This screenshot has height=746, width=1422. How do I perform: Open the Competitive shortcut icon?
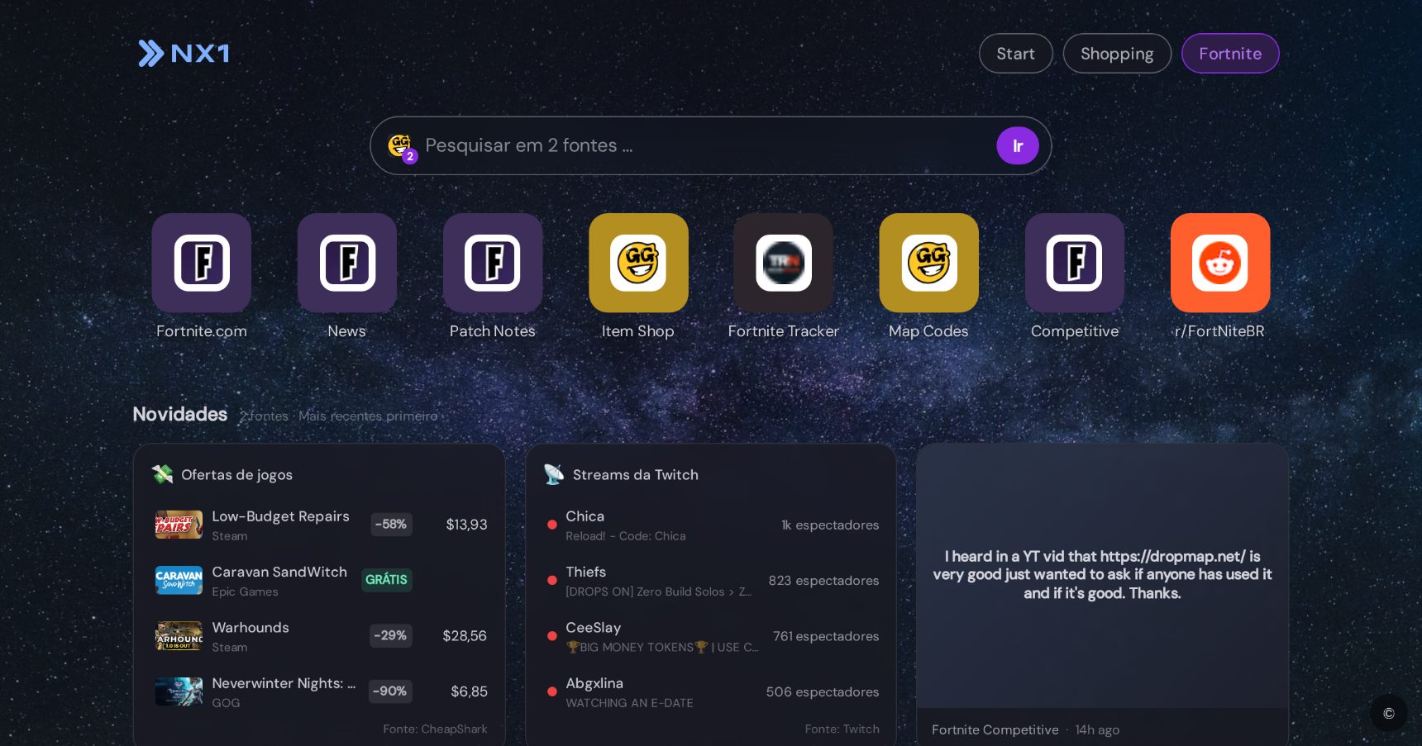(x=1075, y=263)
